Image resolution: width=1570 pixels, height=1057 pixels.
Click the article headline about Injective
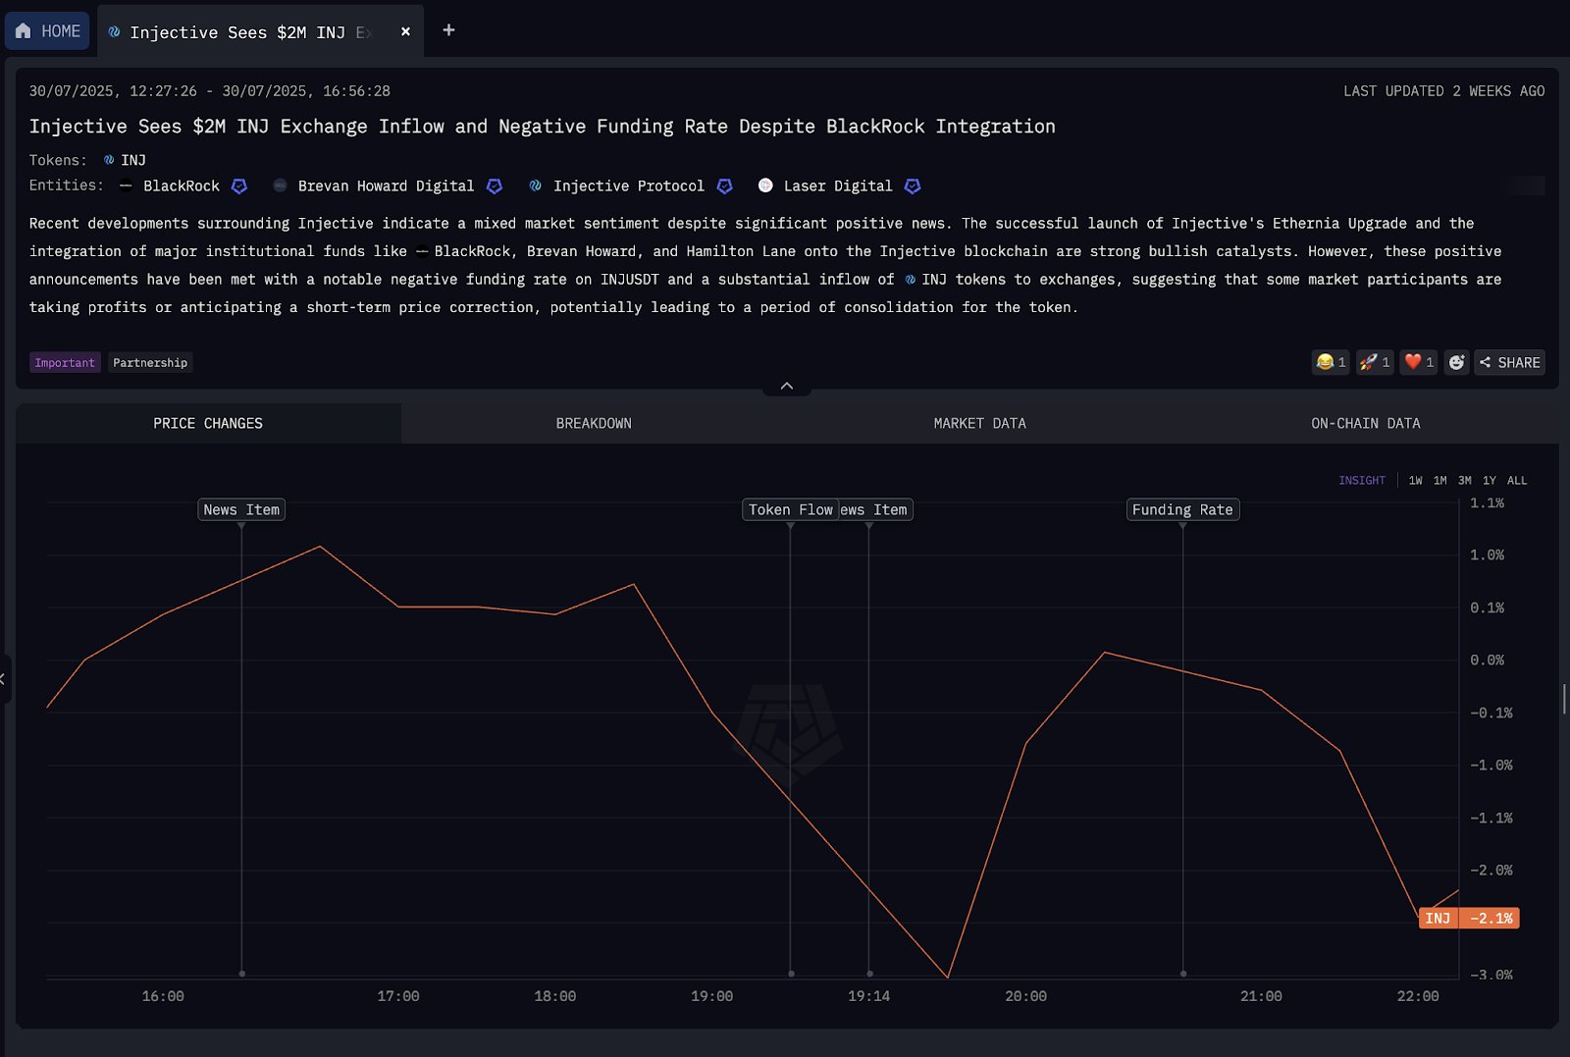[542, 127]
